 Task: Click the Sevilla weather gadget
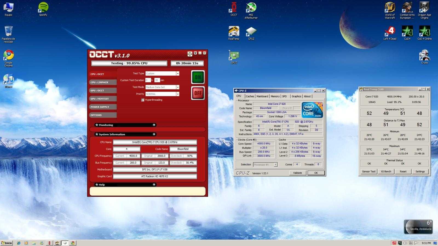pos(418,227)
